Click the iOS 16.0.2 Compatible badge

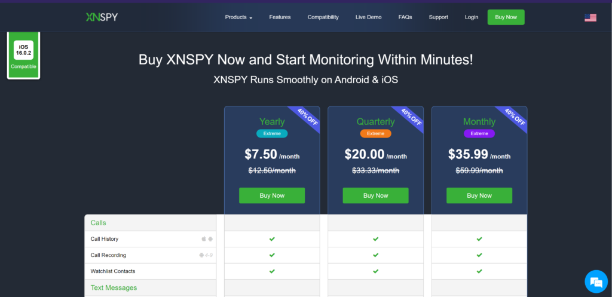23,55
